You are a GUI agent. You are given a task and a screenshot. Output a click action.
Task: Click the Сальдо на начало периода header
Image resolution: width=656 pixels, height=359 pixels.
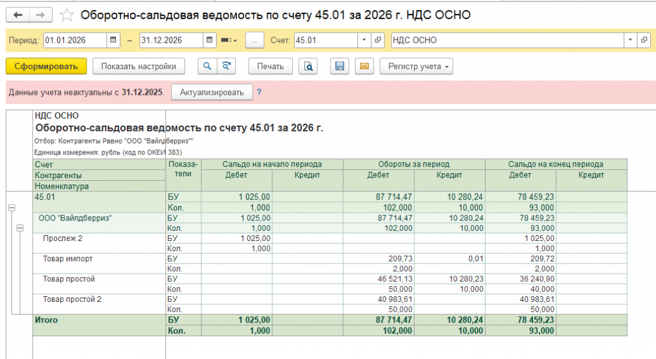coord(272,164)
